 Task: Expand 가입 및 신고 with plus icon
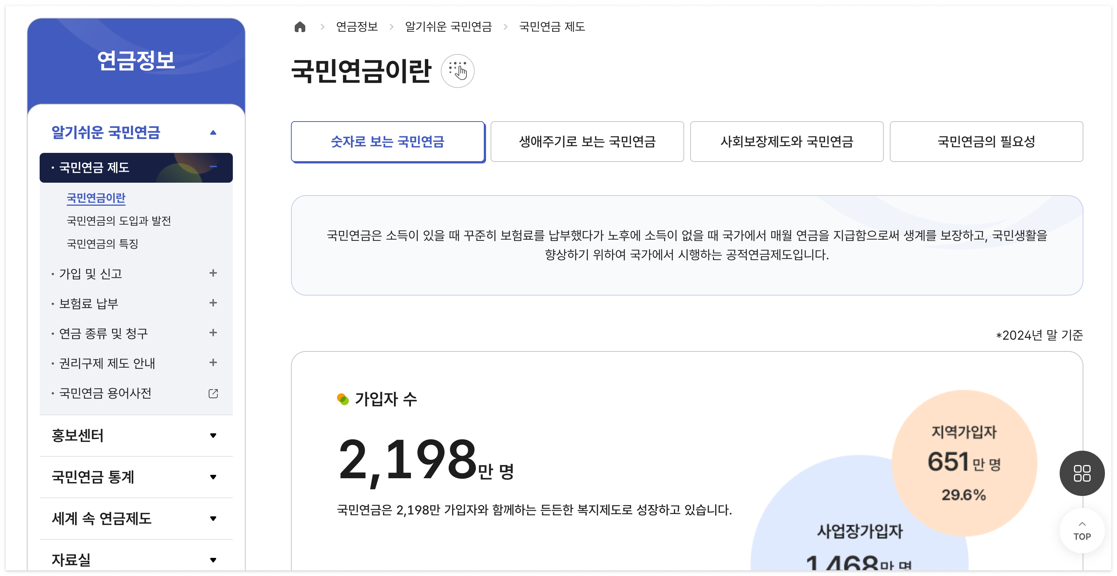tap(213, 273)
